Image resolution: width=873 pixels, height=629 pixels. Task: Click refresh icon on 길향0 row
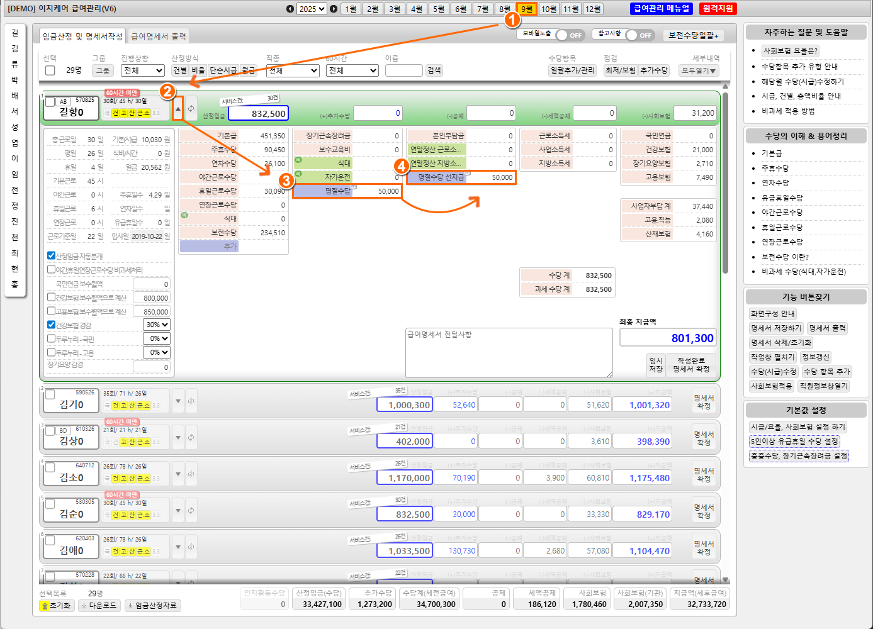click(x=191, y=109)
